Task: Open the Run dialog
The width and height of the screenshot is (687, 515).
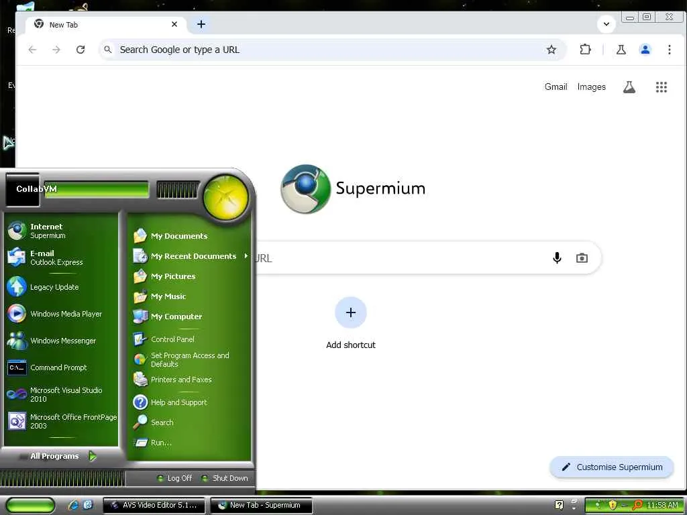Action: [x=191, y=443]
